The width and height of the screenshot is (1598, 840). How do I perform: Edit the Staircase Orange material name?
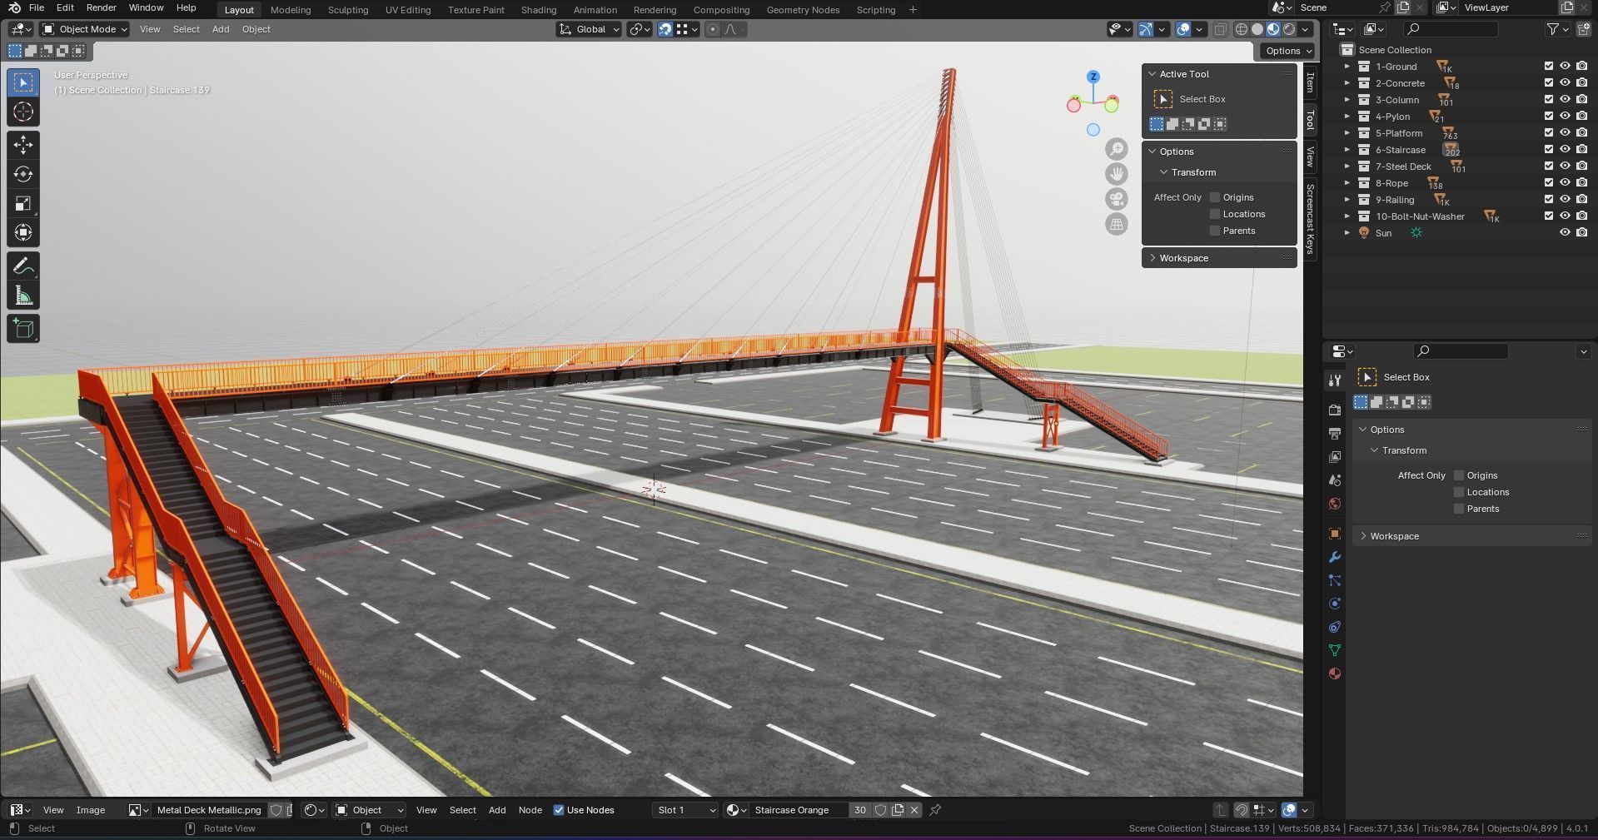tap(799, 810)
